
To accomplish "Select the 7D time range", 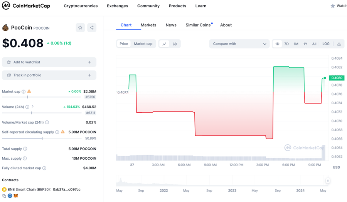I will click(x=286, y=44).
